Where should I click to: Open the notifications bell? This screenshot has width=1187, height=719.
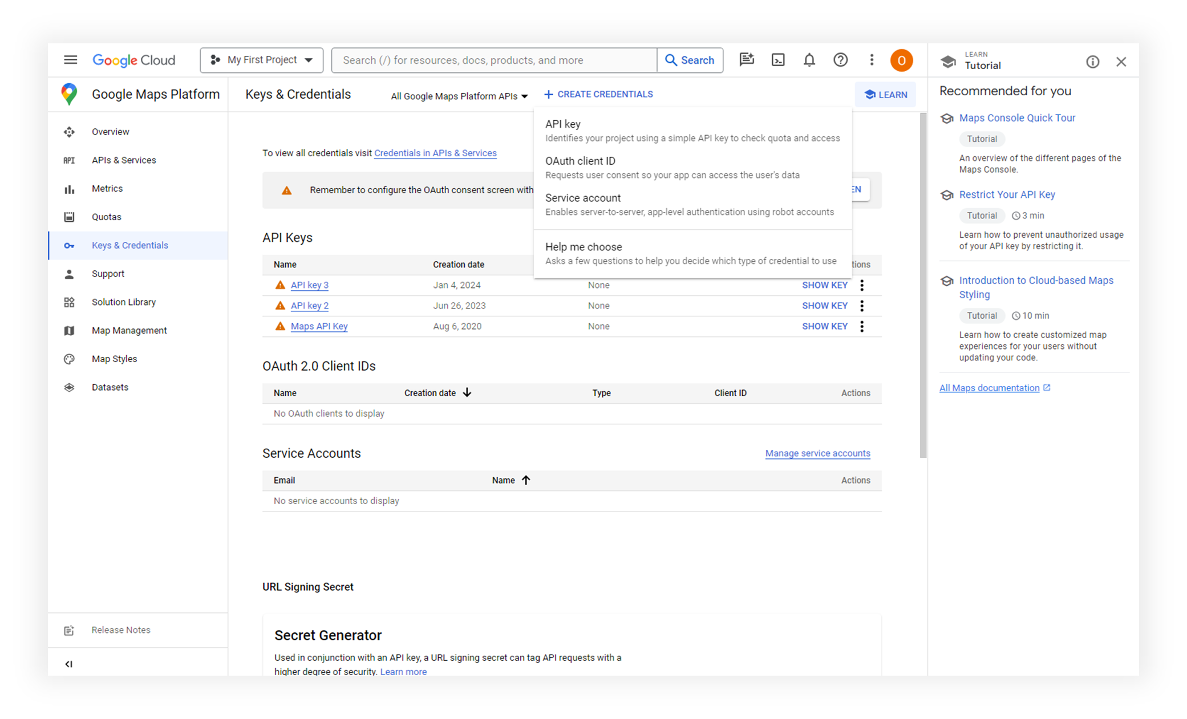pyautogui.click(x=809, y=60)
